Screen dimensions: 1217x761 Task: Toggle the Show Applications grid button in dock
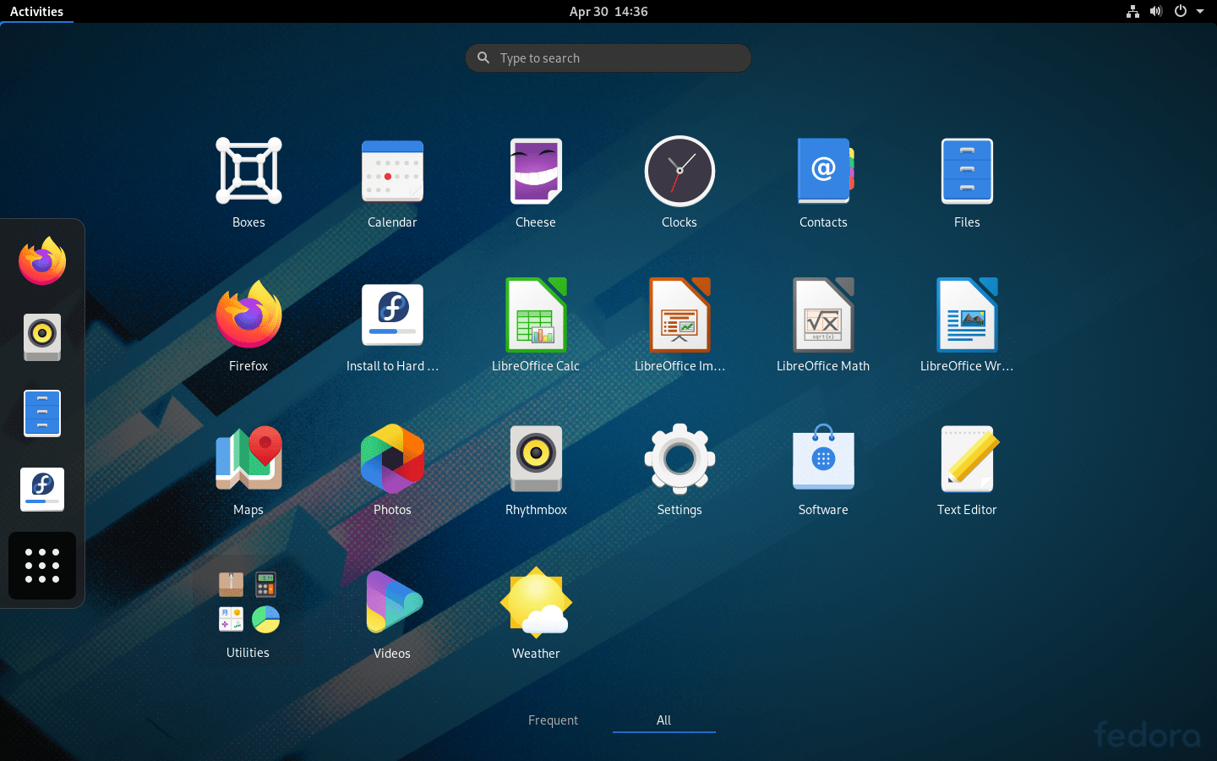42,566
